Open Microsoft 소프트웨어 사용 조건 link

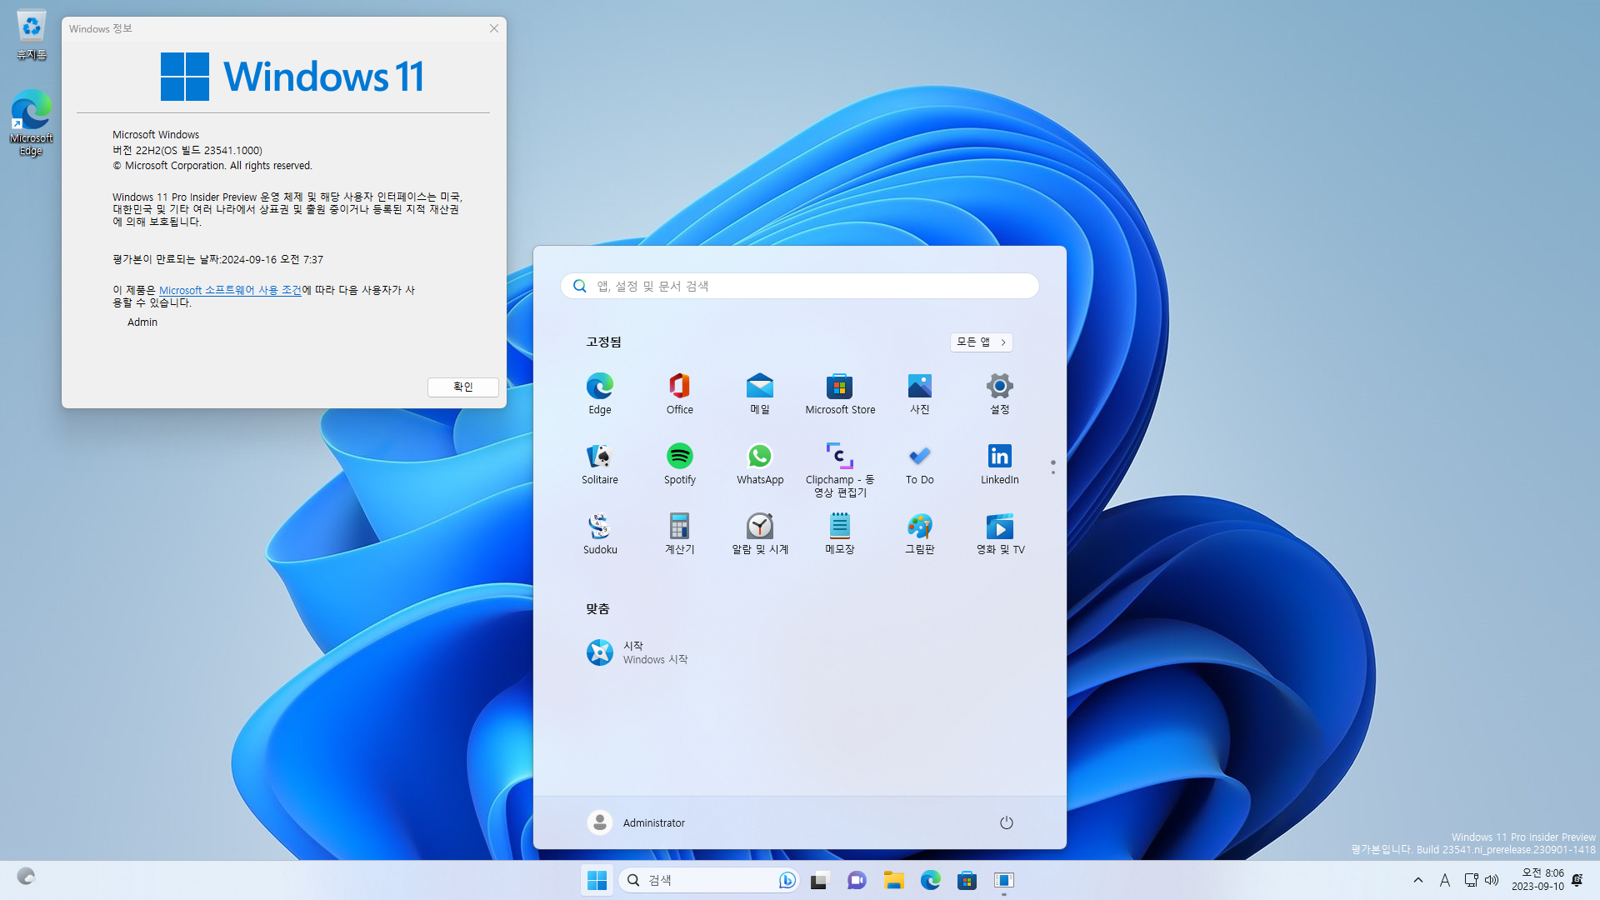tap(230, 290)
